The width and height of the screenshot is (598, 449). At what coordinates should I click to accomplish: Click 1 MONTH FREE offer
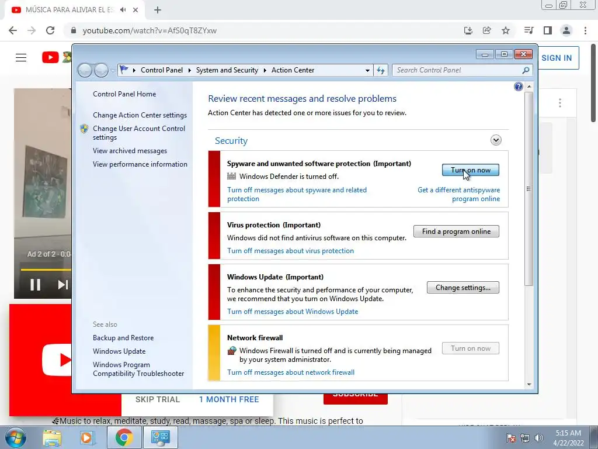coord(229,399)
